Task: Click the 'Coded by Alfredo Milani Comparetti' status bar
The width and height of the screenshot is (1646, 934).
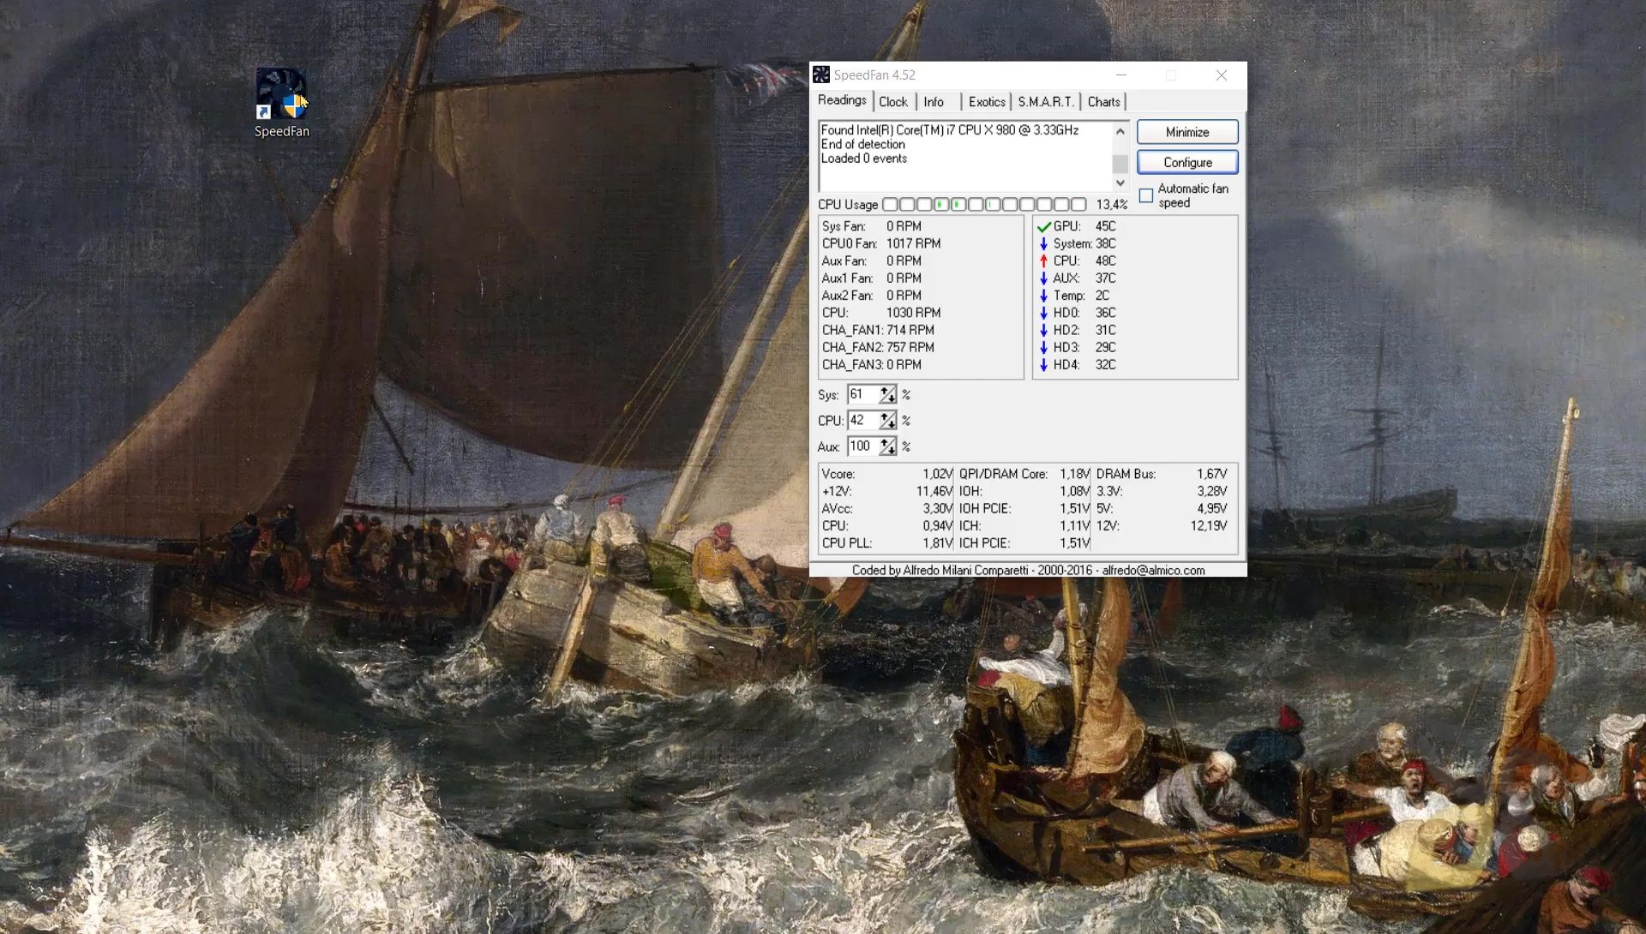Action: click(1028, 571)
